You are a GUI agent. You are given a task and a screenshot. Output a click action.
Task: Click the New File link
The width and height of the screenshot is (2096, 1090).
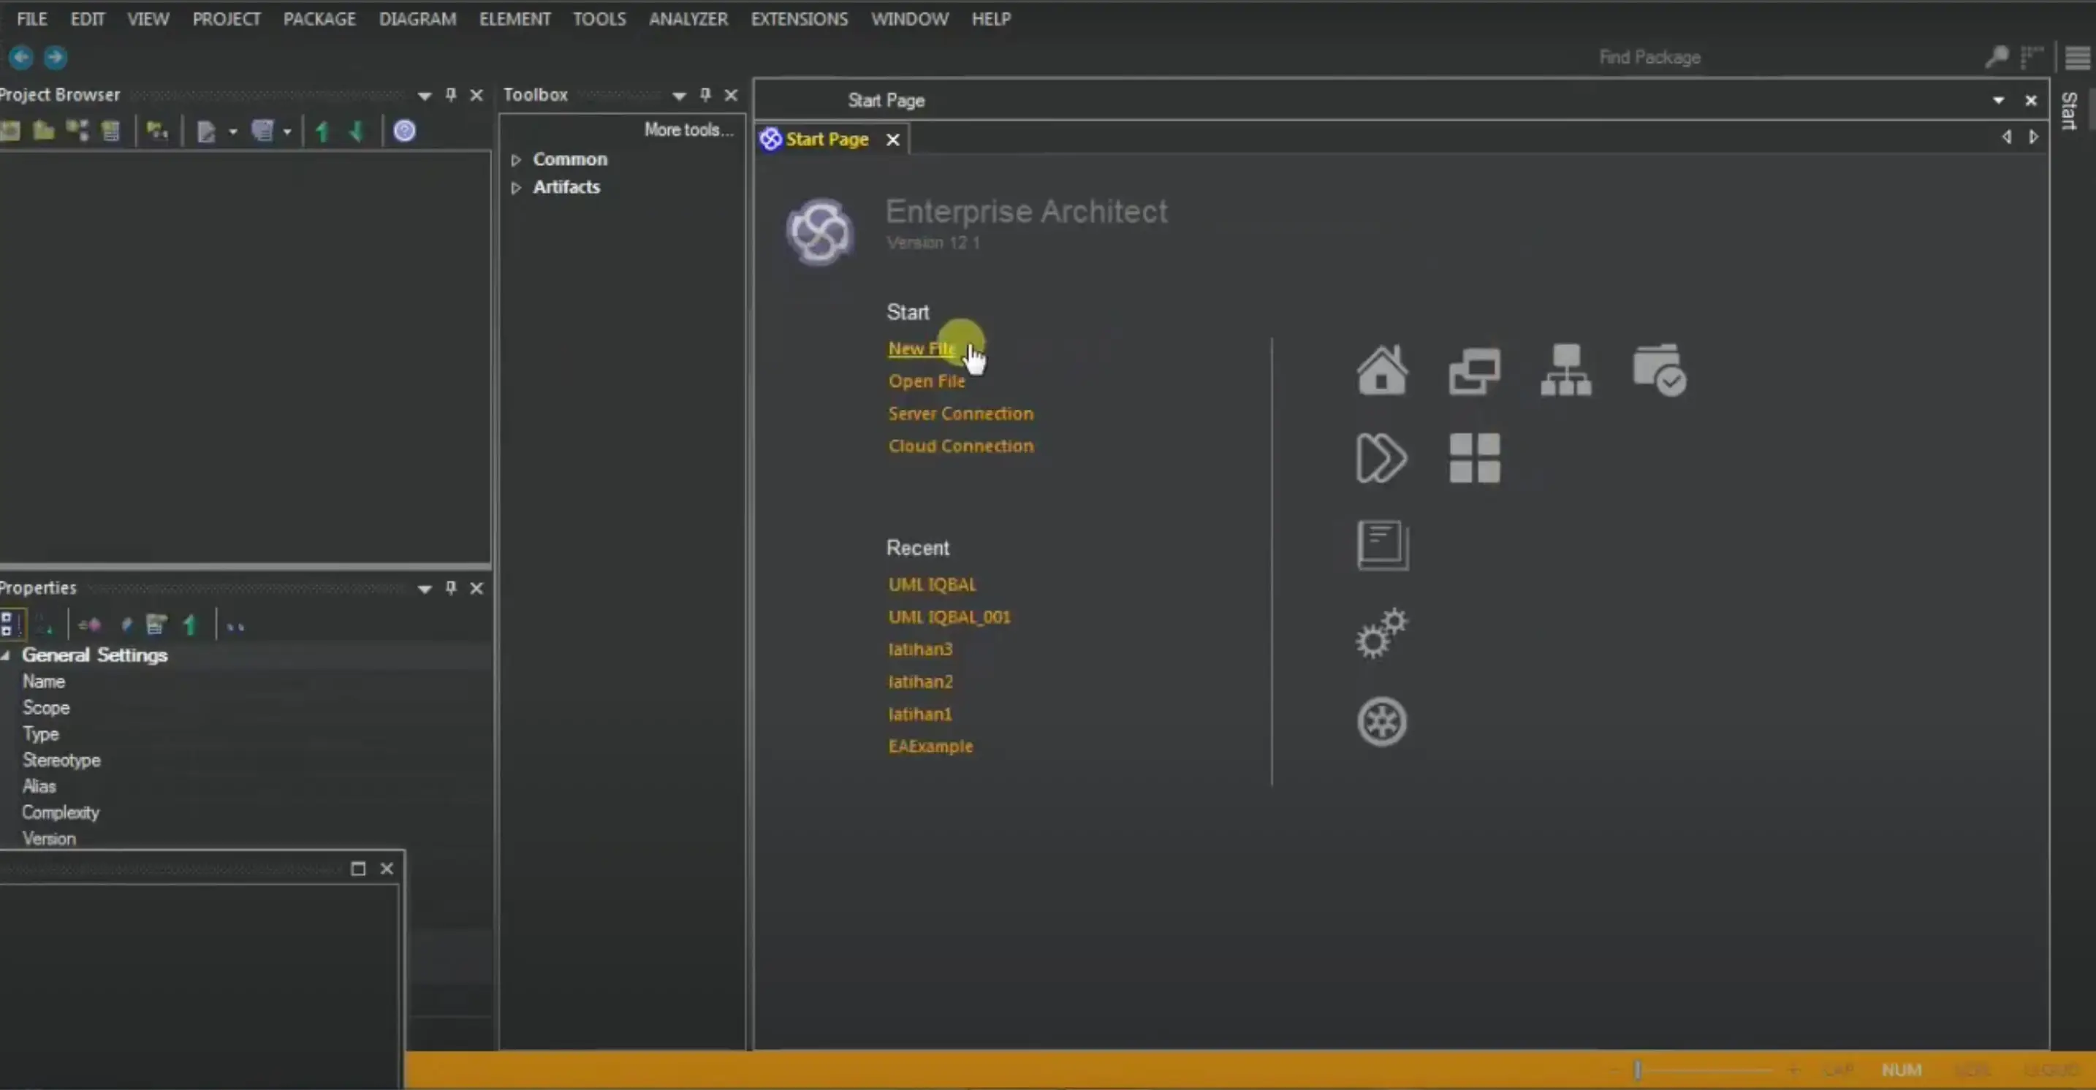tap(922, 349)
